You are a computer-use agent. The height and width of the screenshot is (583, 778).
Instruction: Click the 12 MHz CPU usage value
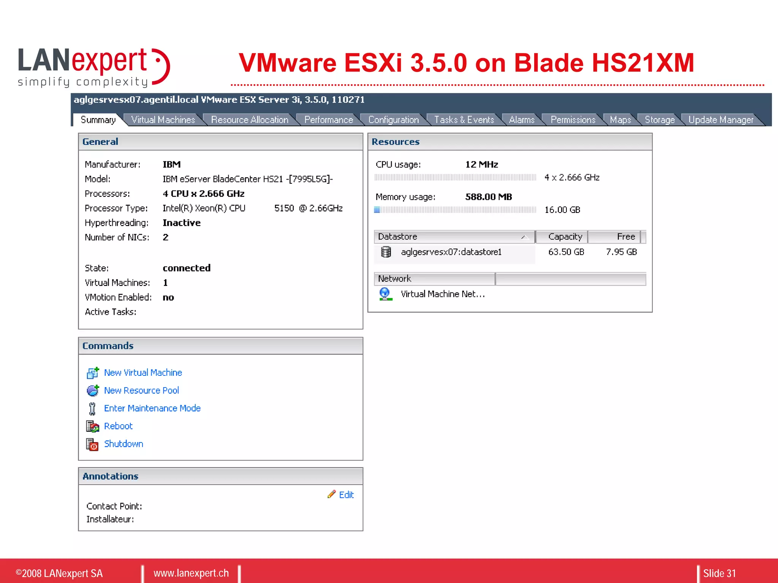tap(482, 165)
